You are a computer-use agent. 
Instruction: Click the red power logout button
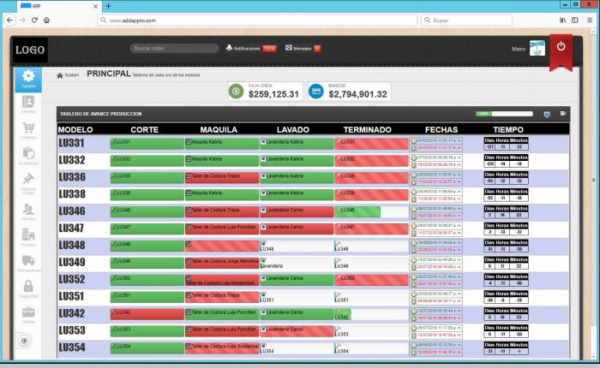tap(561, 48)
